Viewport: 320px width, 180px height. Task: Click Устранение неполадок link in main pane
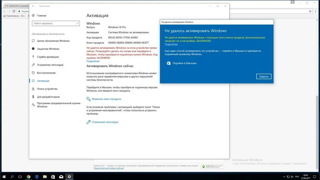105,122
